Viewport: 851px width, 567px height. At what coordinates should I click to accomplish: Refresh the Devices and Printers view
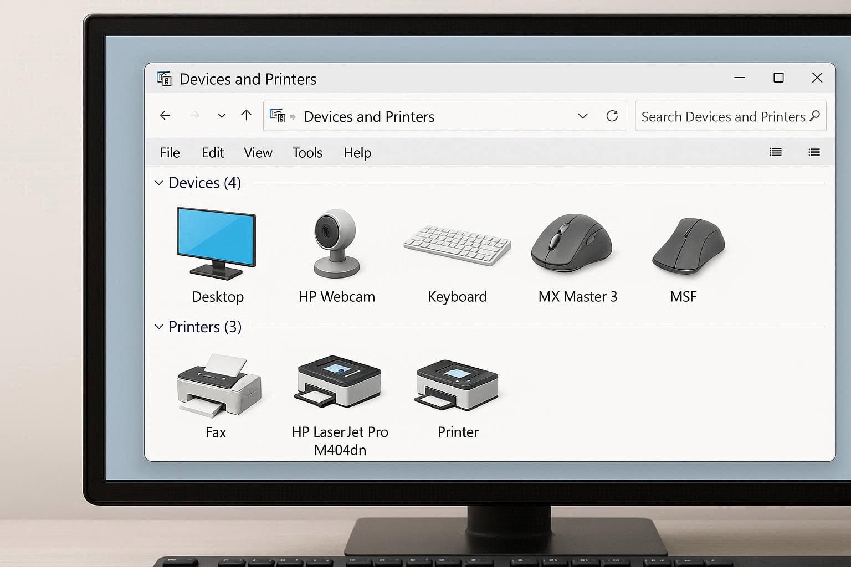(612, 116)
